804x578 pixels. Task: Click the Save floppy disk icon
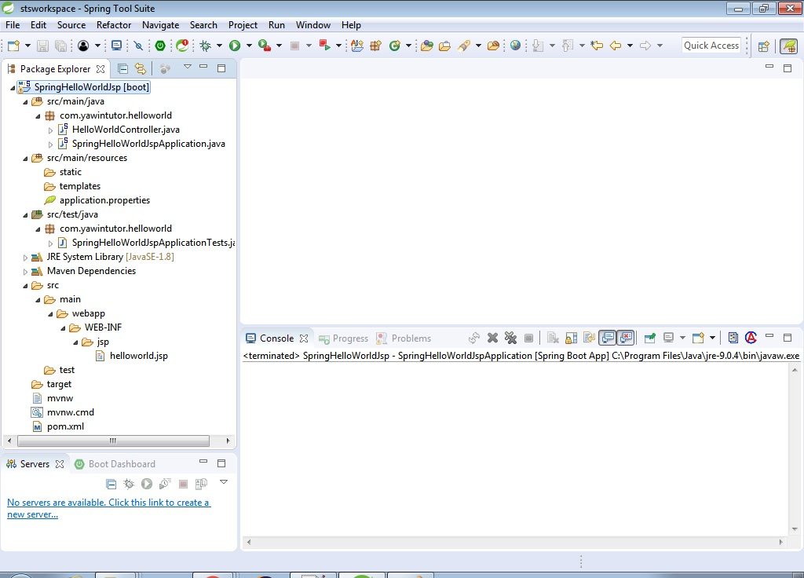42,46
